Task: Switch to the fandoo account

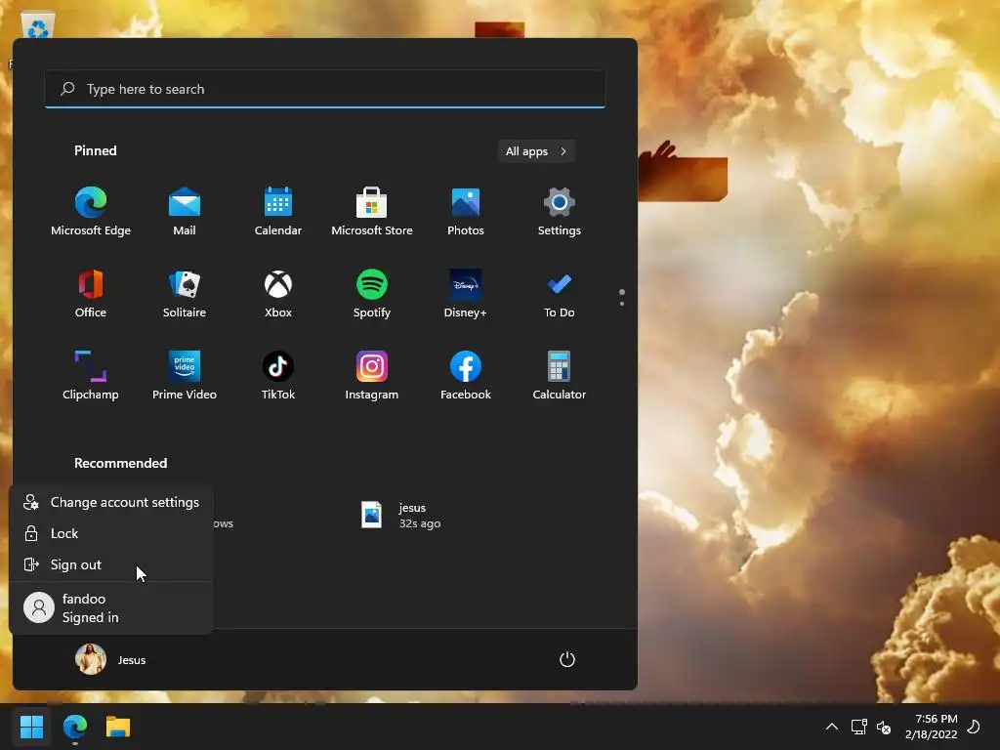Action: click(x=111, y=607)
